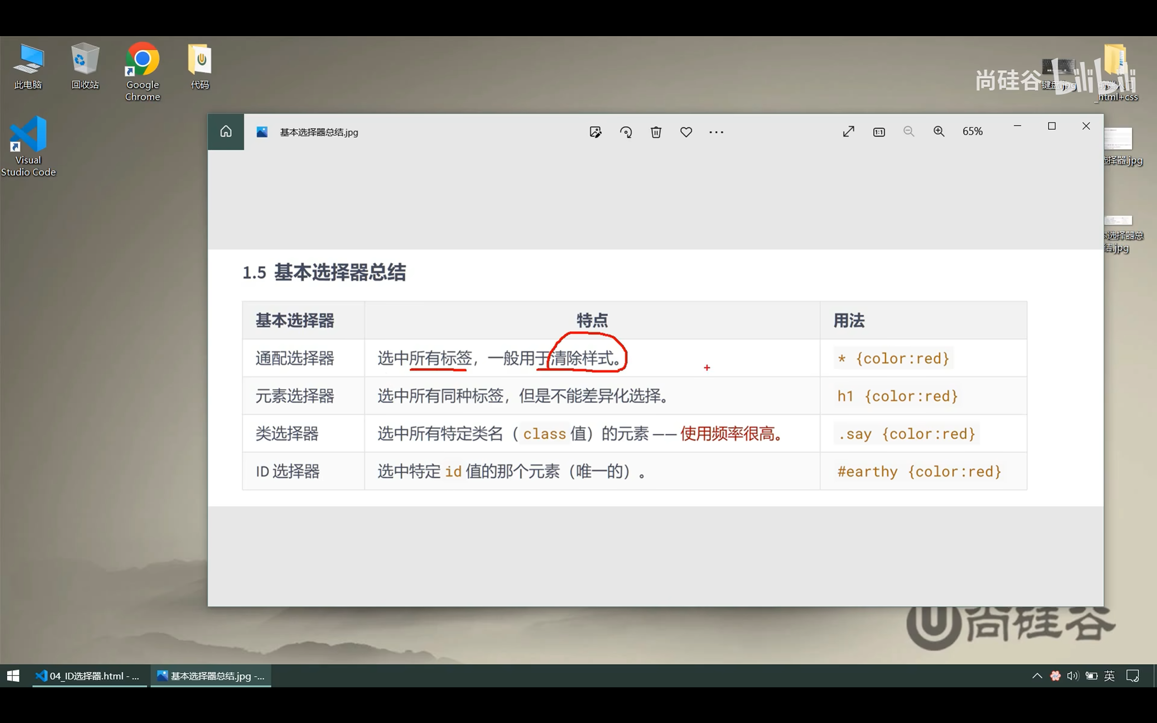Open the notification action center
Viewport: 1157px width, 723px height.
point(1133,676)
